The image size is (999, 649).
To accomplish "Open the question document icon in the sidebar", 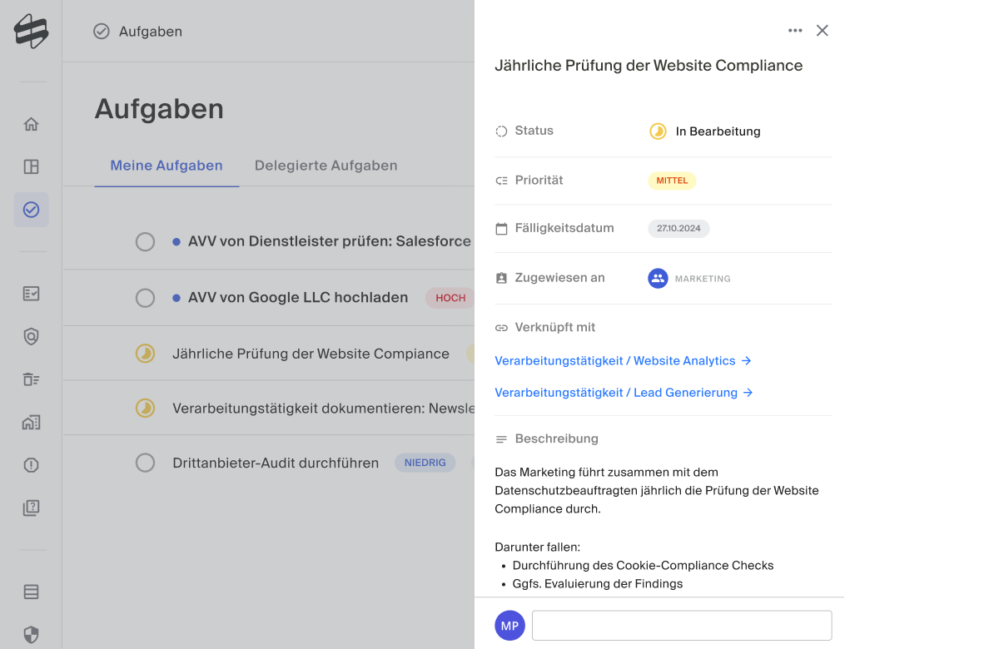I will coord(31,508).
